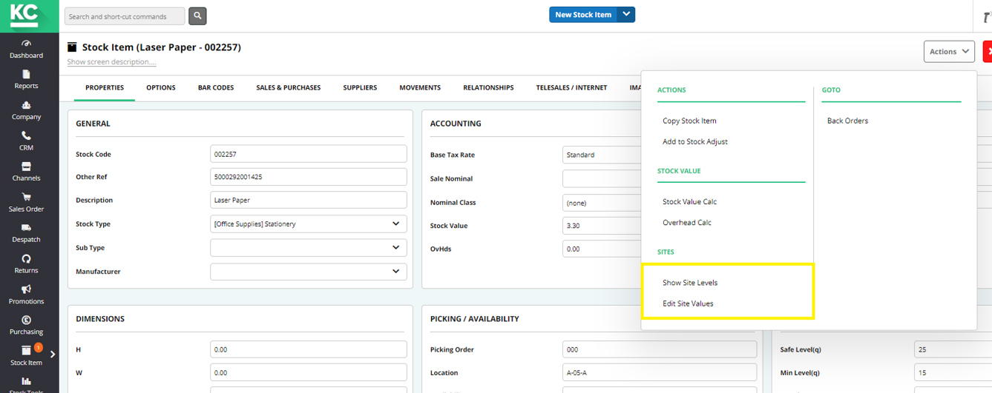Click the Safe Level(q) field

953,349
